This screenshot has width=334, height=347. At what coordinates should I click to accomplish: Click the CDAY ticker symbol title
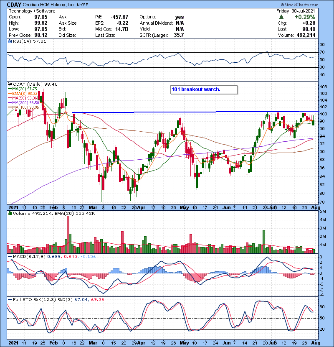pyautogui.click(x=14, y=5)
